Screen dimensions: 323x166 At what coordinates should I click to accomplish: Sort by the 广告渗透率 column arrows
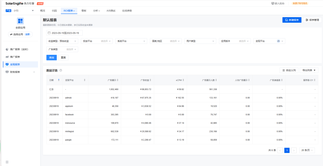(282, 80)
